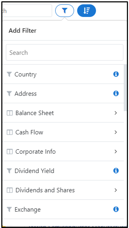This screenshot has width=129, height=228.
Task: Click the Add Filter search field
Action: click(64, 53)
